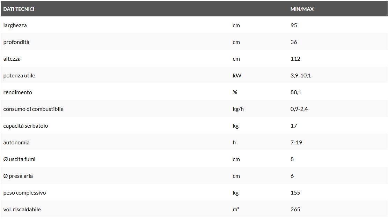Select the altezza value 112
The height and width of the screenshot is (219, 388).
[295, 59]
